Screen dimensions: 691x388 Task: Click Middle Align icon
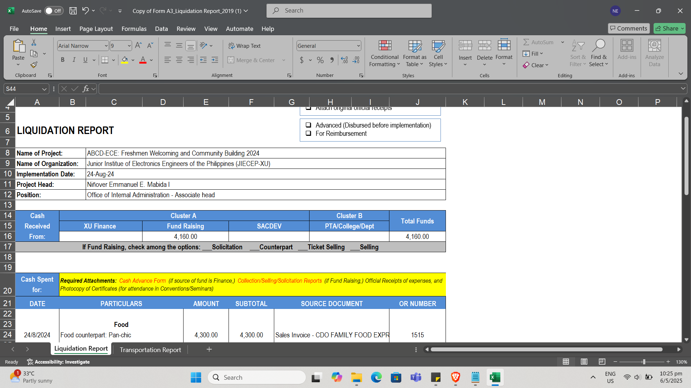tap(179, 46)
